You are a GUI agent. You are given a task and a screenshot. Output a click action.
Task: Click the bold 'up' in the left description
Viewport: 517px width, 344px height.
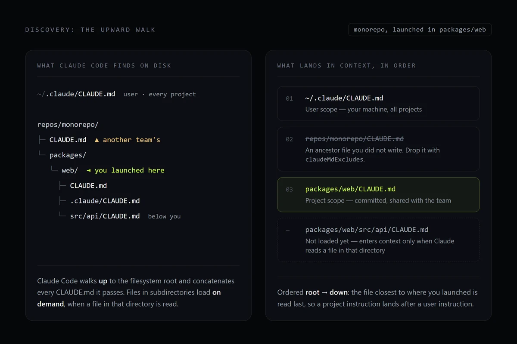[x=103, y=281]
